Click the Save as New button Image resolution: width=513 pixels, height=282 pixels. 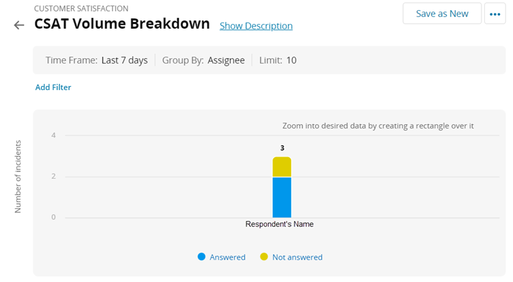point(442,14)
